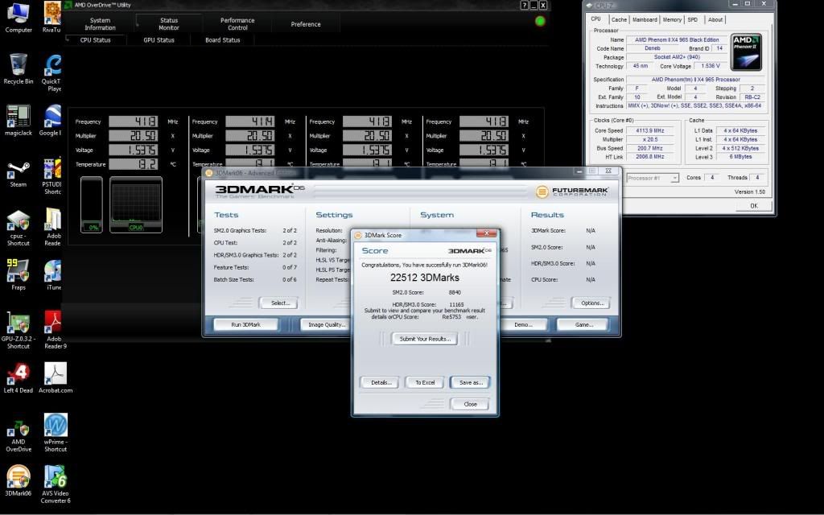Image resolution: width=824 pixels, height=515 pixels.
Task: Open the Recycle Bin icon
Action: pos(19,68)
